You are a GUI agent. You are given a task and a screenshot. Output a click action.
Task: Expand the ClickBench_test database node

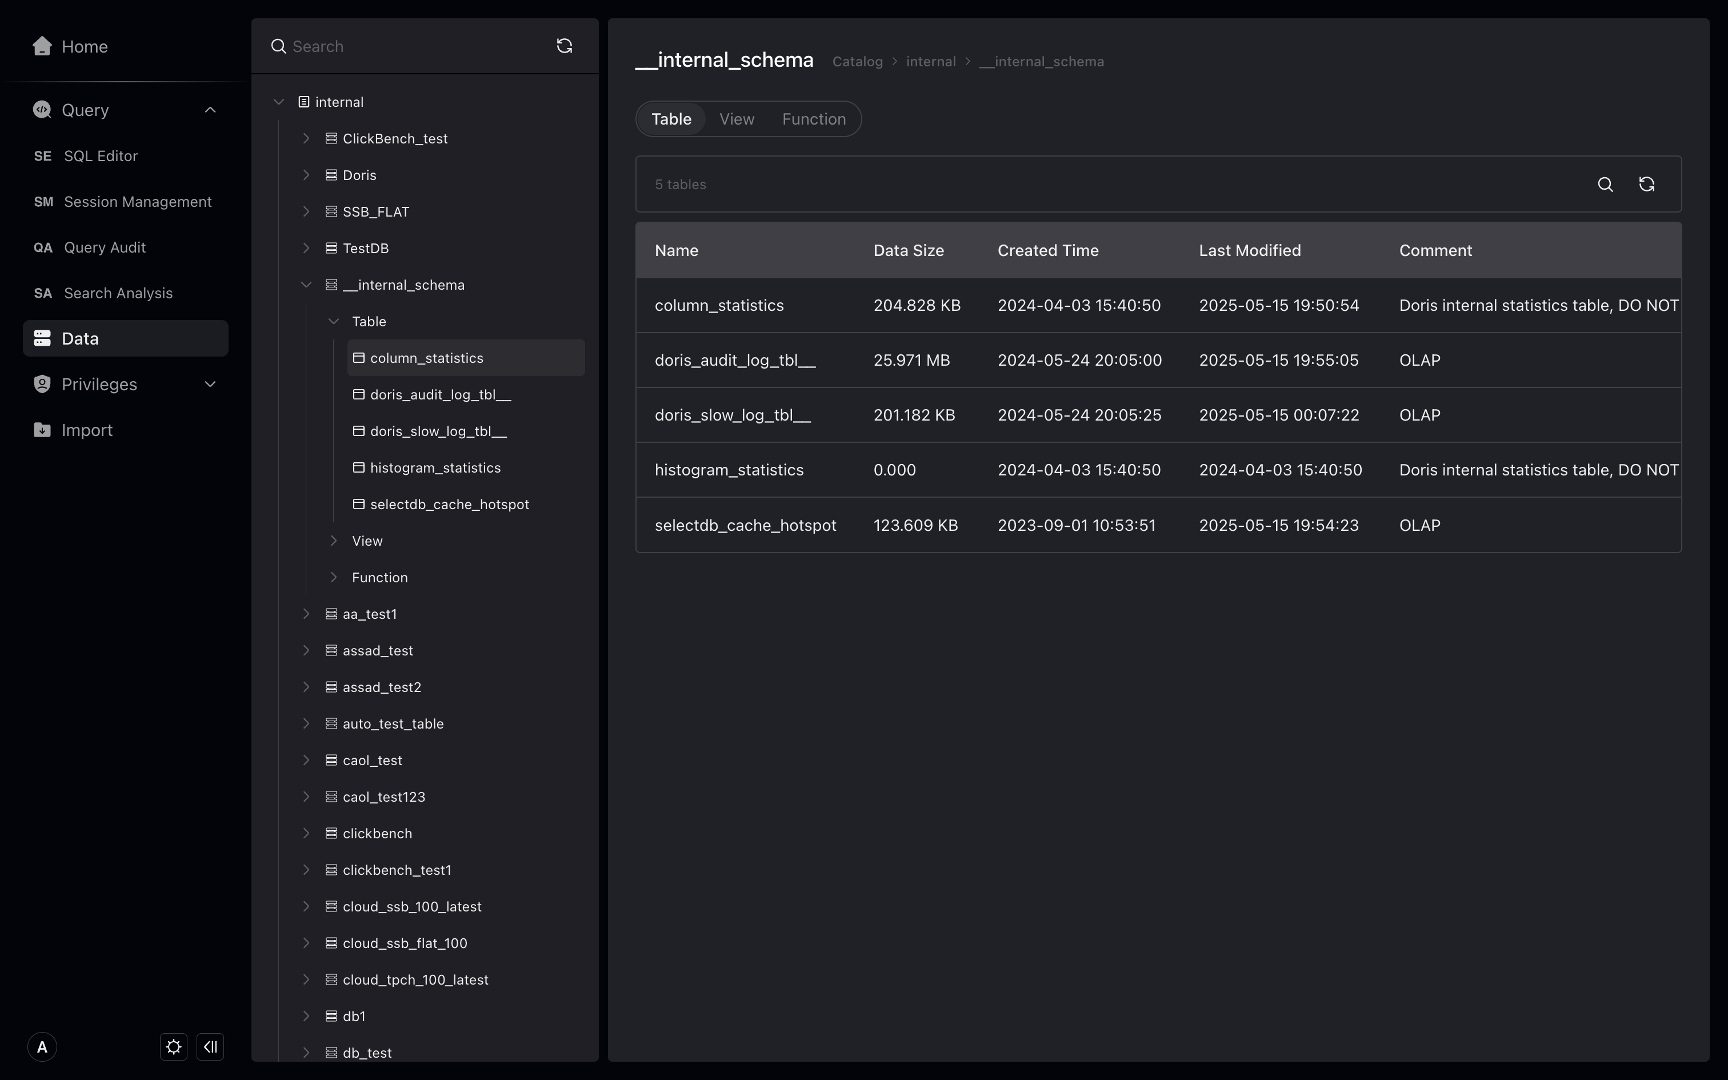tap(306, 138)
